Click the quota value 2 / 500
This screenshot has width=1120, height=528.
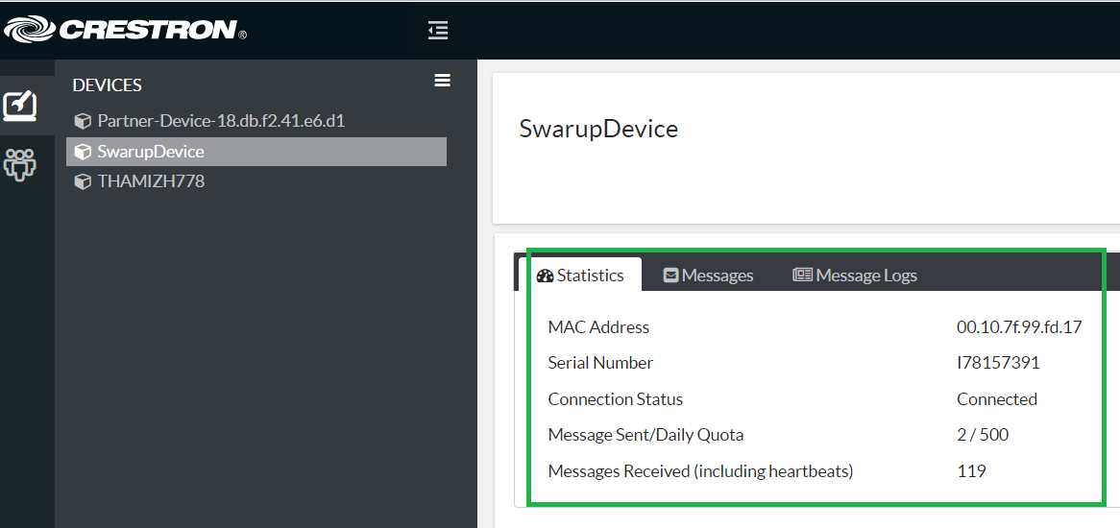983,435
